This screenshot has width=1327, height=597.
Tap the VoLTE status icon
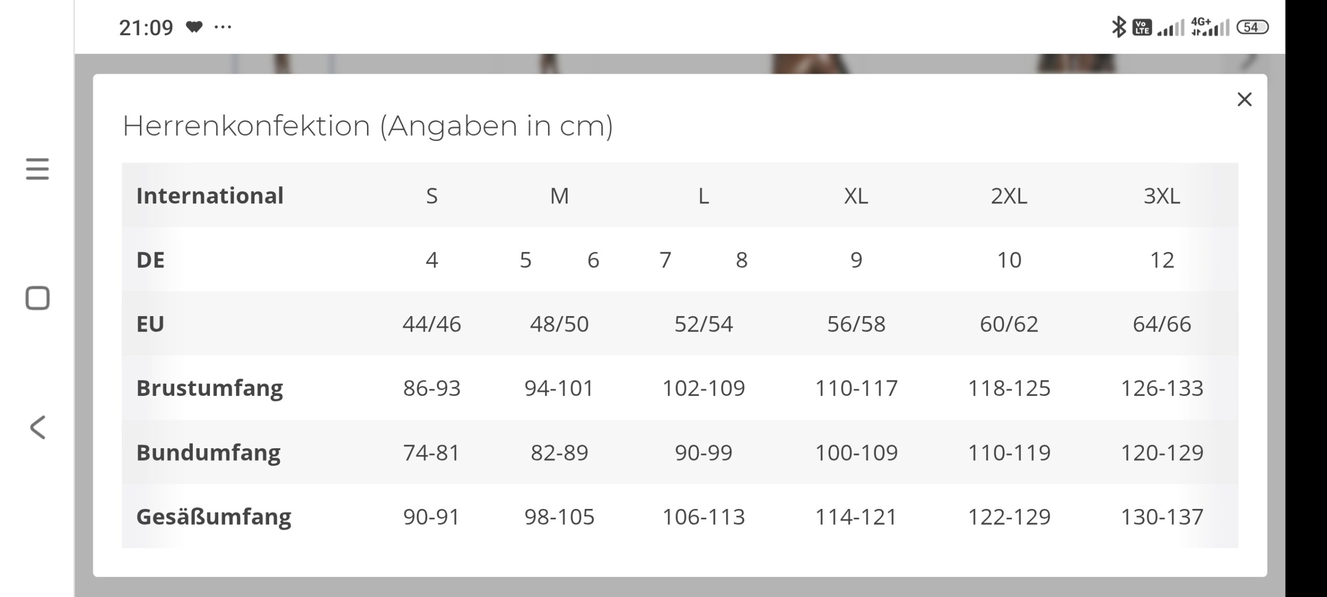[1142, 27]
